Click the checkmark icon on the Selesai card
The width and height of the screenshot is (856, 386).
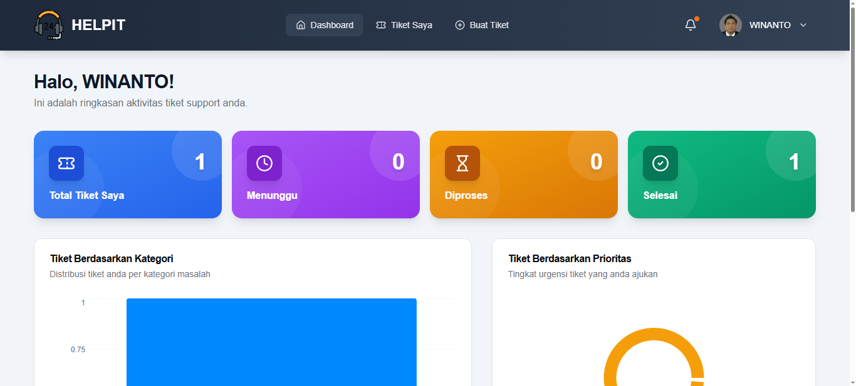660,163
